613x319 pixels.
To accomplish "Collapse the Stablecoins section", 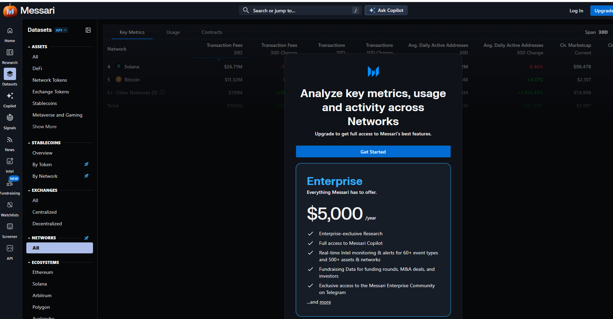I will (x=29, y=143).
